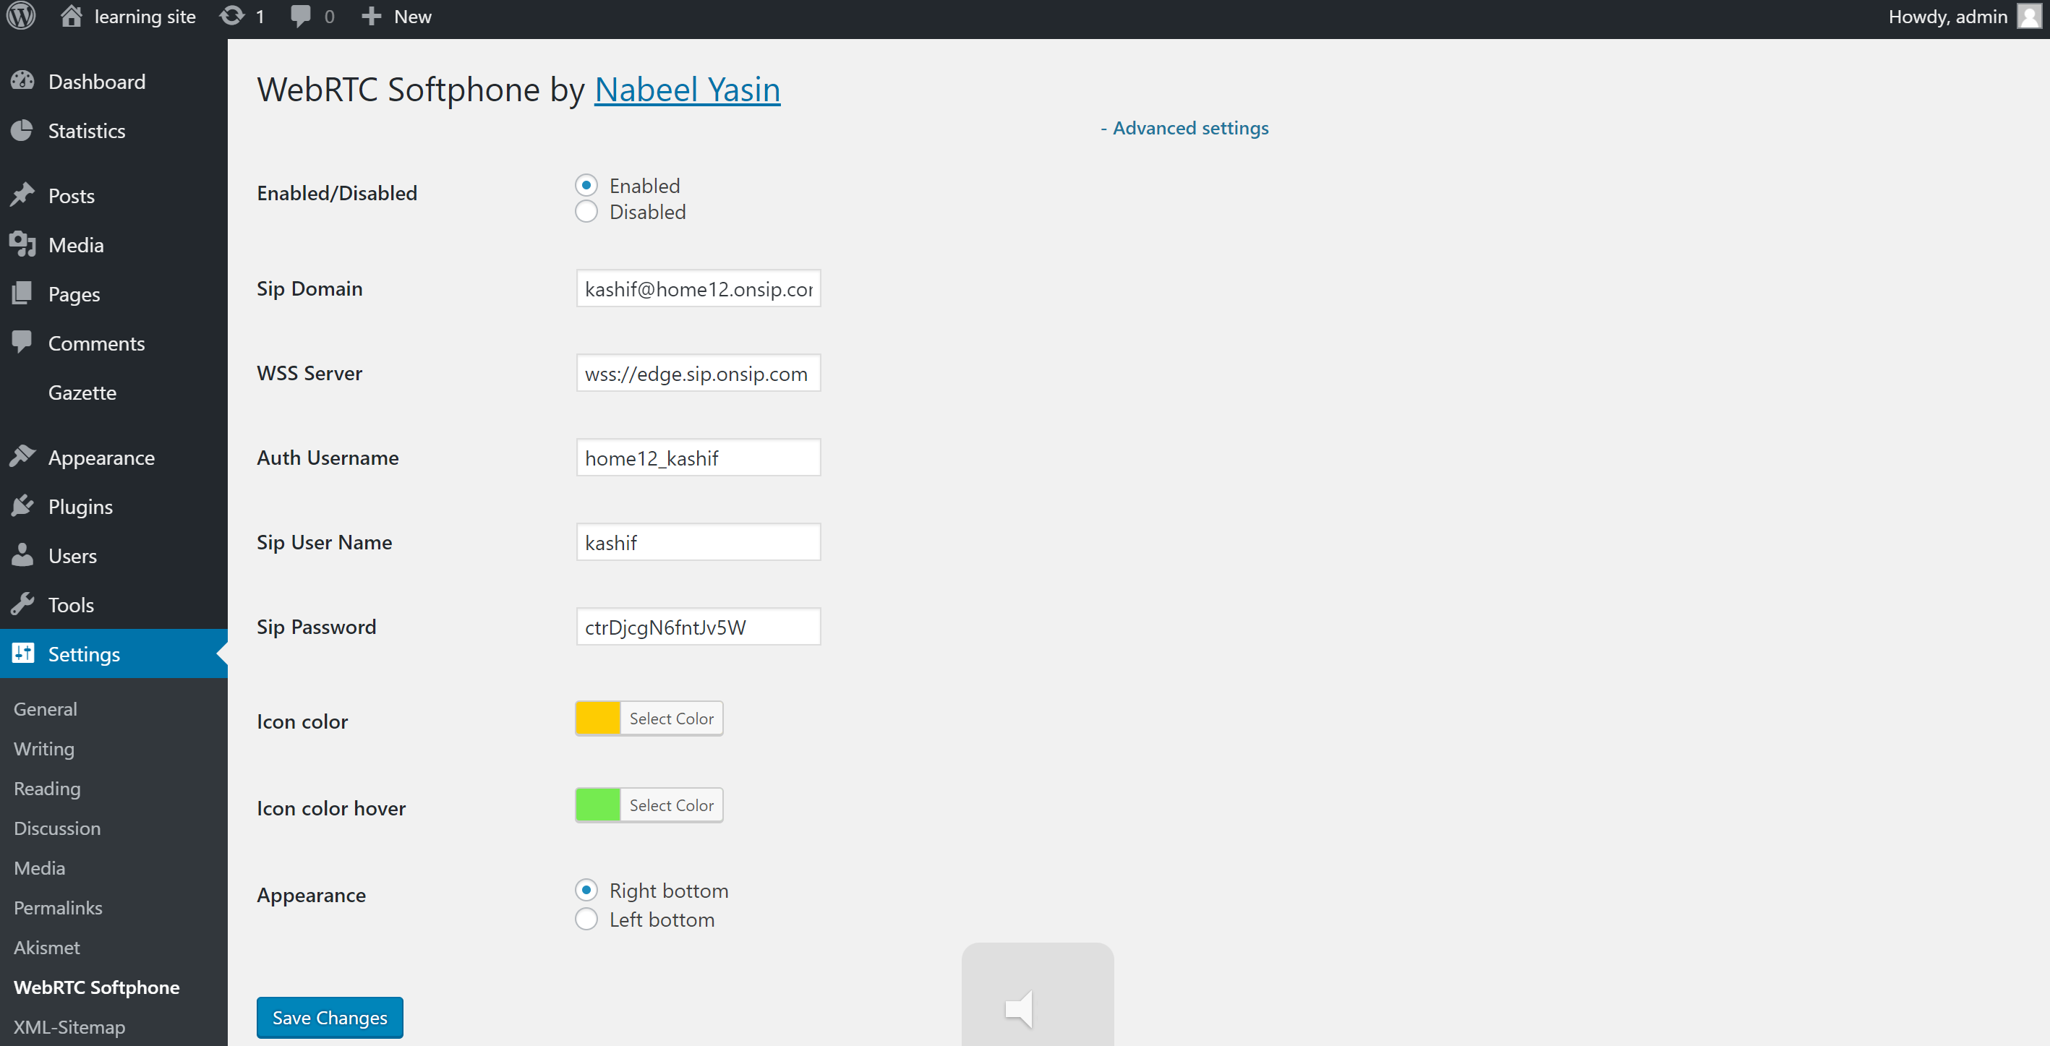Click the Tools menu icon

coord(22,604)
